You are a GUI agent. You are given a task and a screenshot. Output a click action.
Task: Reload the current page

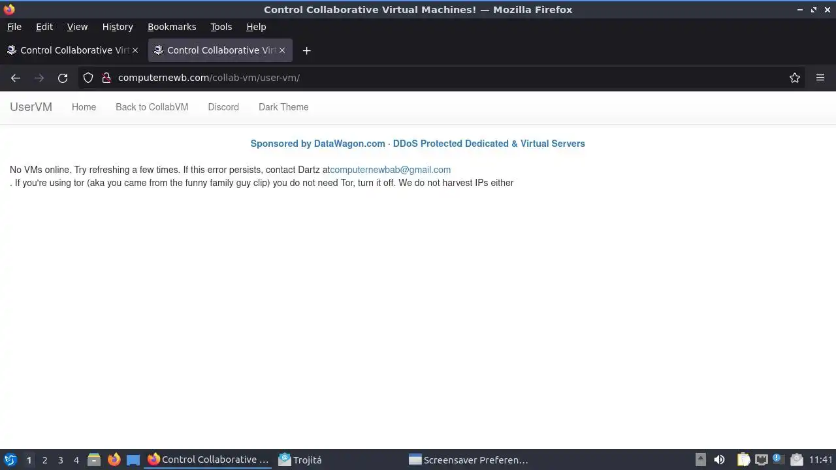pos(63,78)
